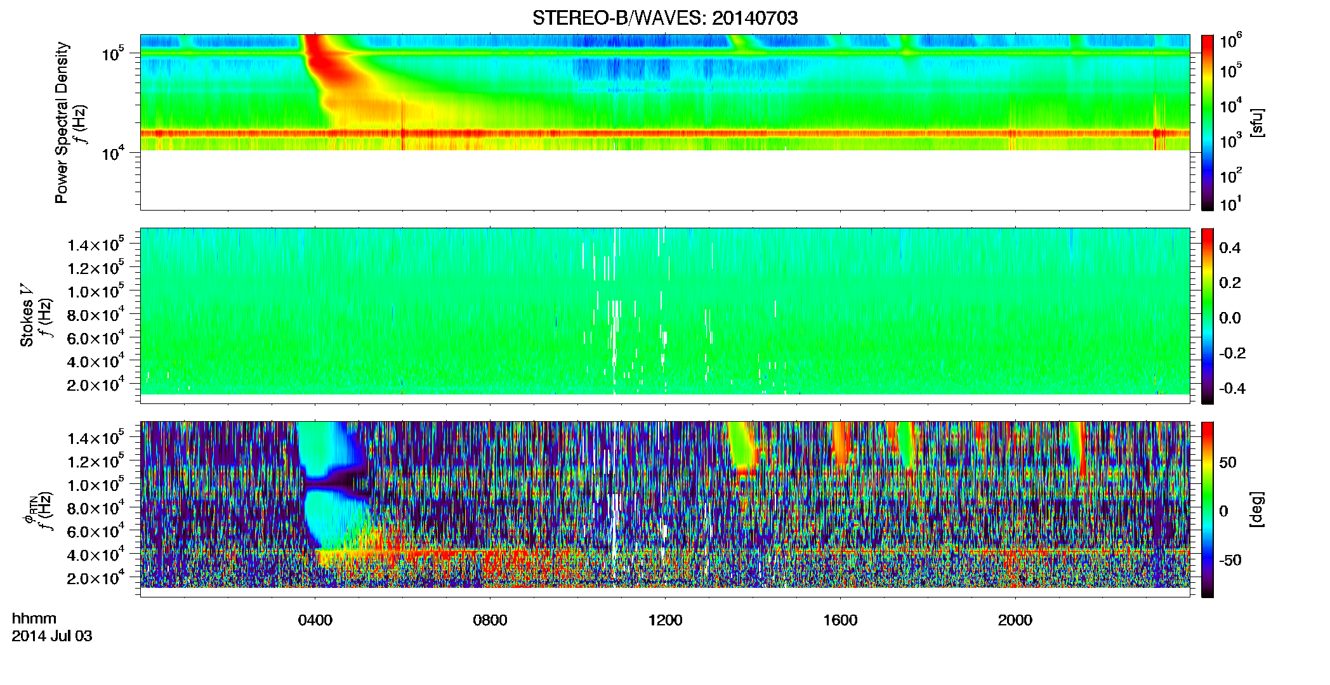This screenshot has height=685, width=1330.
Task: Click the 1.4×10^5 tick on φRTN axis
Action: coord(95,438)
